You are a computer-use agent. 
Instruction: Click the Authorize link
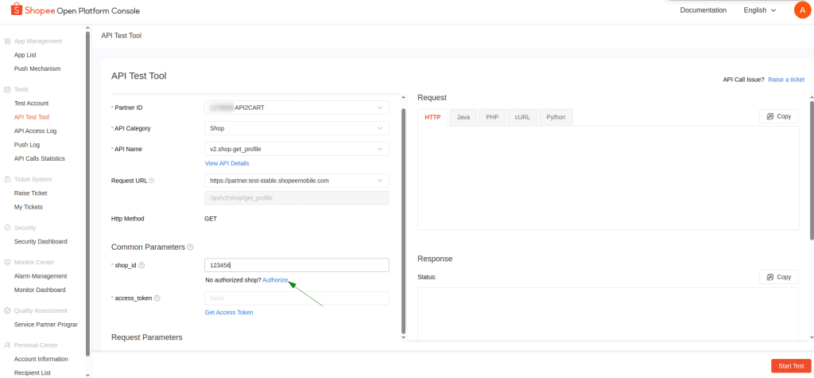[275, 280]
